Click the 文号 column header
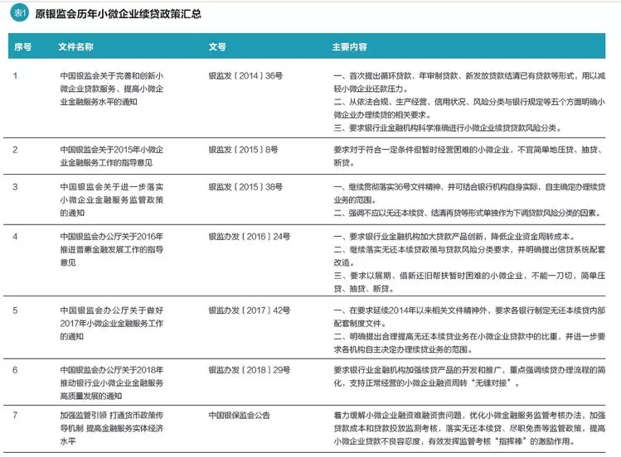 click(217, 47)
